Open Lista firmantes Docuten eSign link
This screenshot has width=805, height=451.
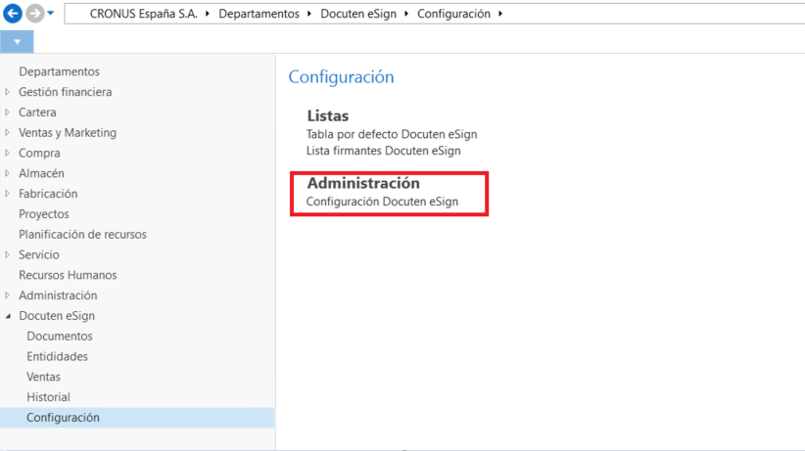click(x=384, y=151)
